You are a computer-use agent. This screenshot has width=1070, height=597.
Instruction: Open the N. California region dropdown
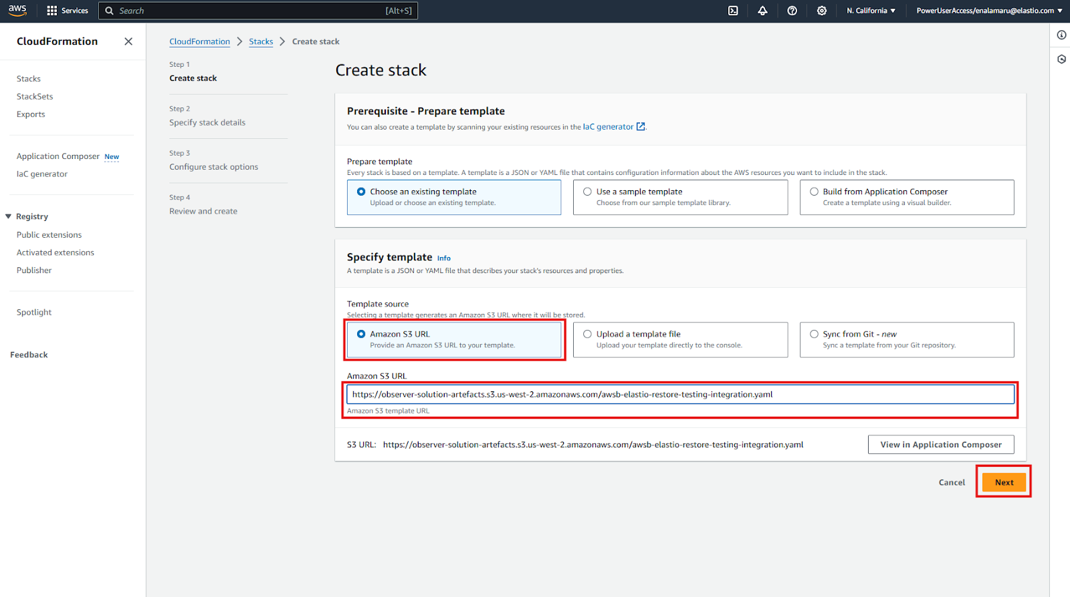coord(871,11)
